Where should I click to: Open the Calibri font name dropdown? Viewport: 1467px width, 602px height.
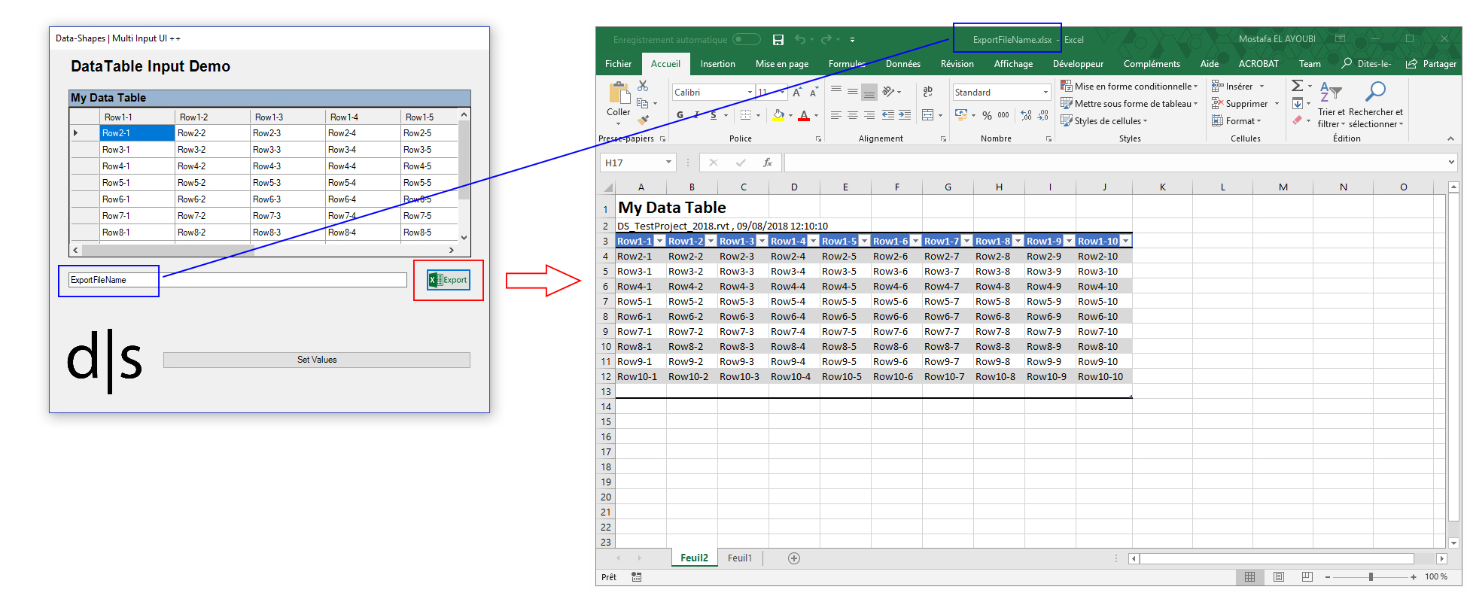(750, 93)
